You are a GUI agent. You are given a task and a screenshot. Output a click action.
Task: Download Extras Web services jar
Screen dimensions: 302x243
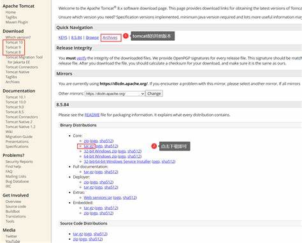pyautogui.click(x=98, y=198)
